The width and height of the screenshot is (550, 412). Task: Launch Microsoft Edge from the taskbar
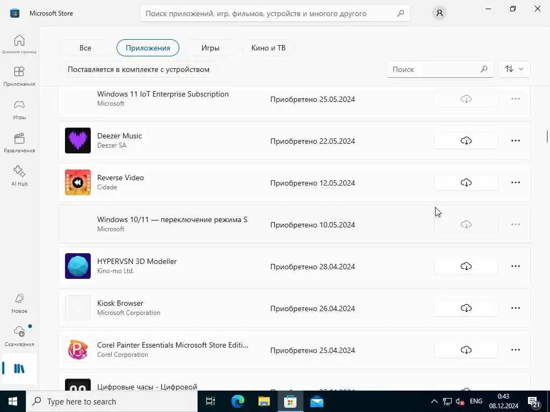click(237, 401)
